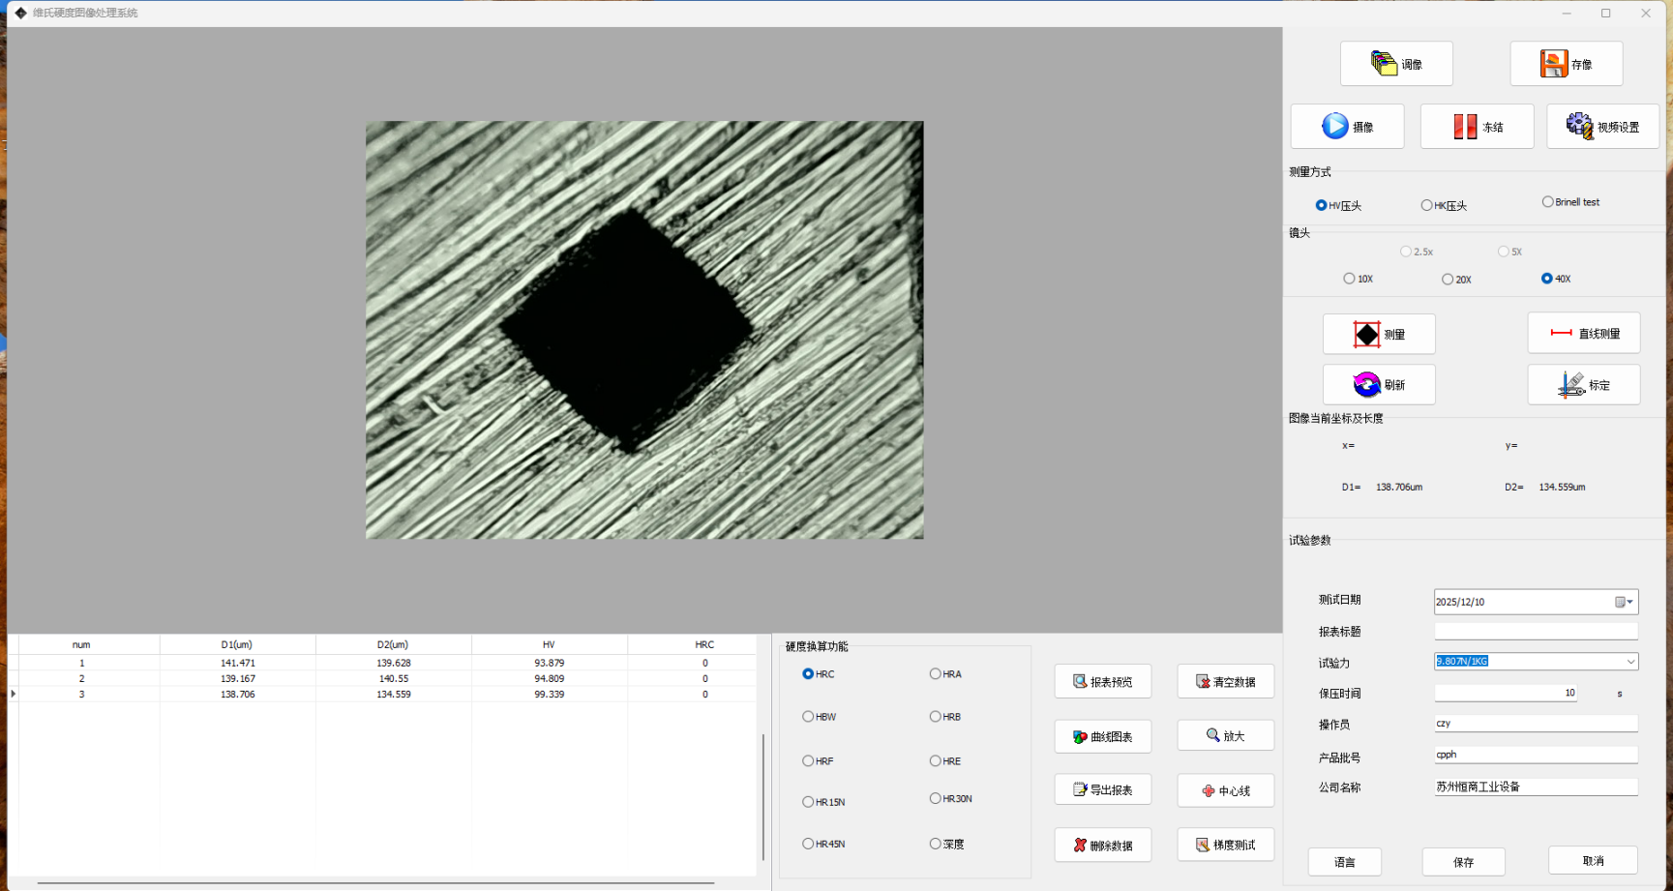Click the 测量 measure indentation icon

(1366, 335)
